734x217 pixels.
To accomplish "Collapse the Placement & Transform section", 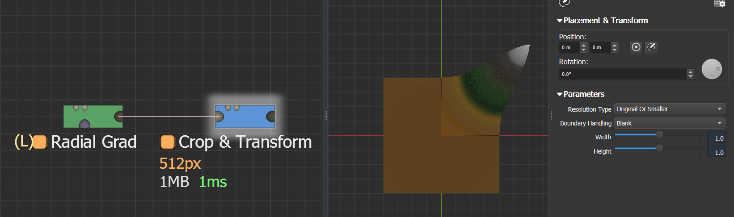I will click(x=560, y=21).
